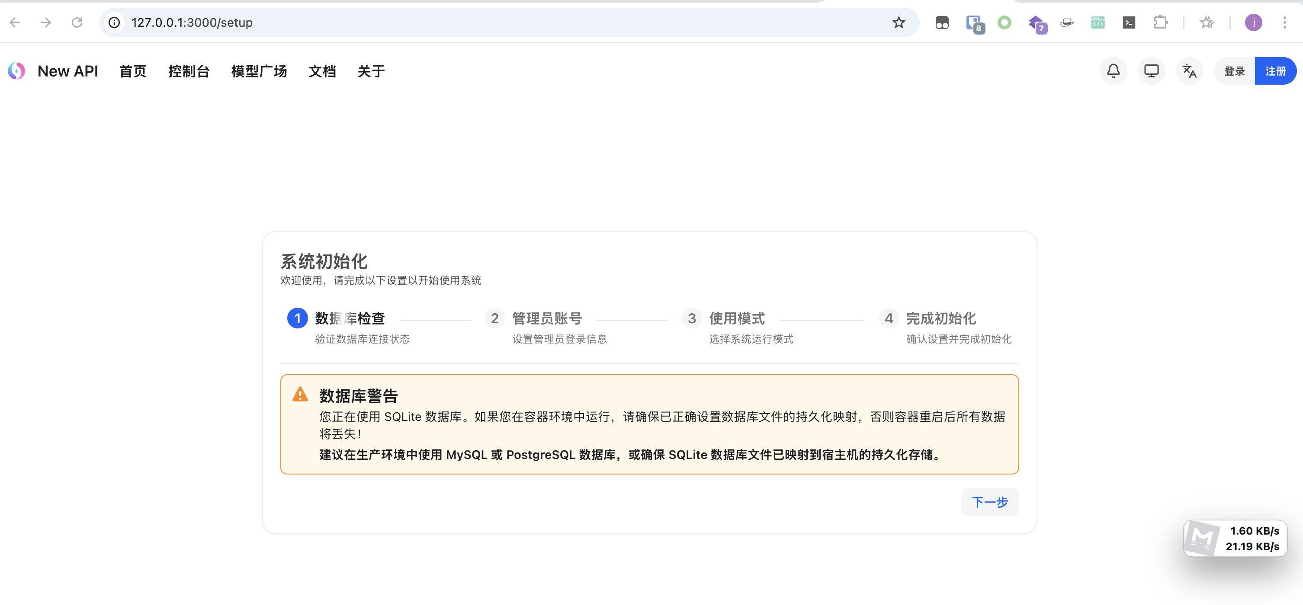Open 文档 menu item

pyautogui.click(x=322, y=71)
